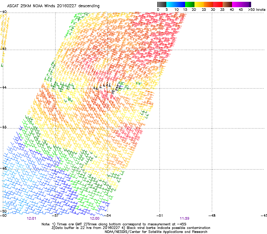This screenshot has height=234, width=267.
Task: Click the dark purple >50 knots swatch
Action: (x=250, y=4)
